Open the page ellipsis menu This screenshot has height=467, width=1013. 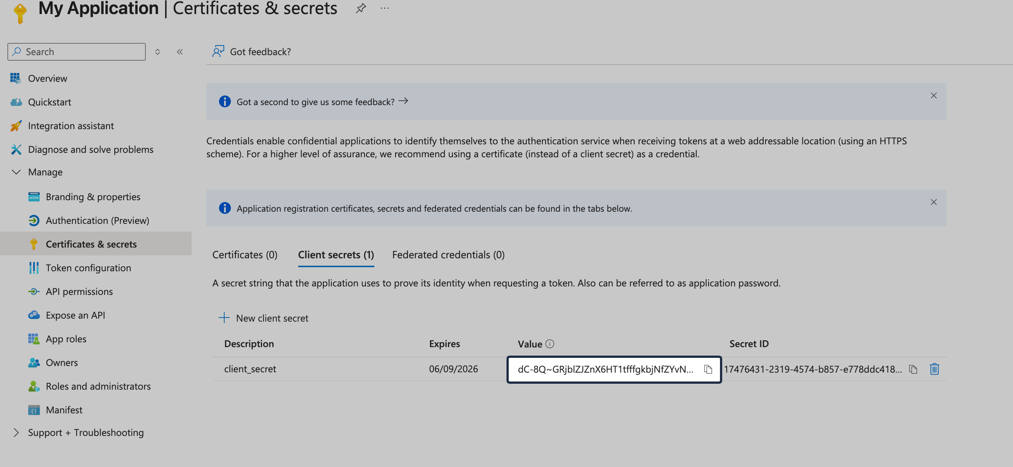pyautogui.click(x=385, y=8)
